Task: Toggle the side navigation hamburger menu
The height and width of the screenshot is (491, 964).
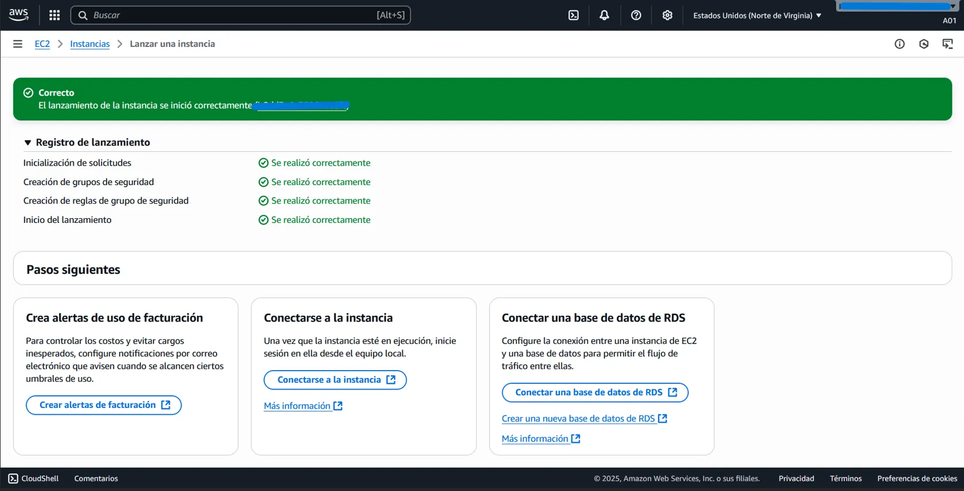Action: 18,44
